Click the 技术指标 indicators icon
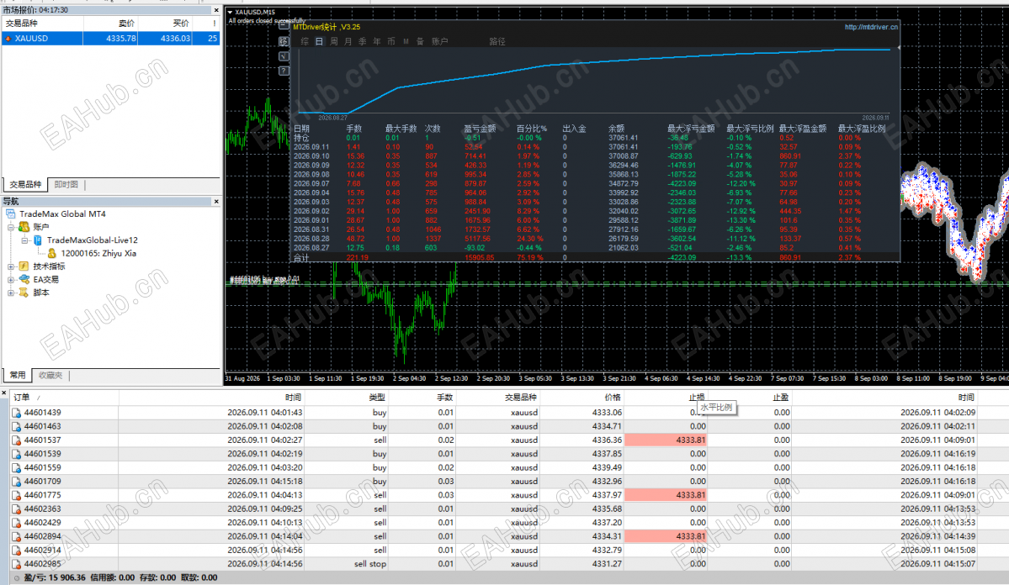 point(24,266)
